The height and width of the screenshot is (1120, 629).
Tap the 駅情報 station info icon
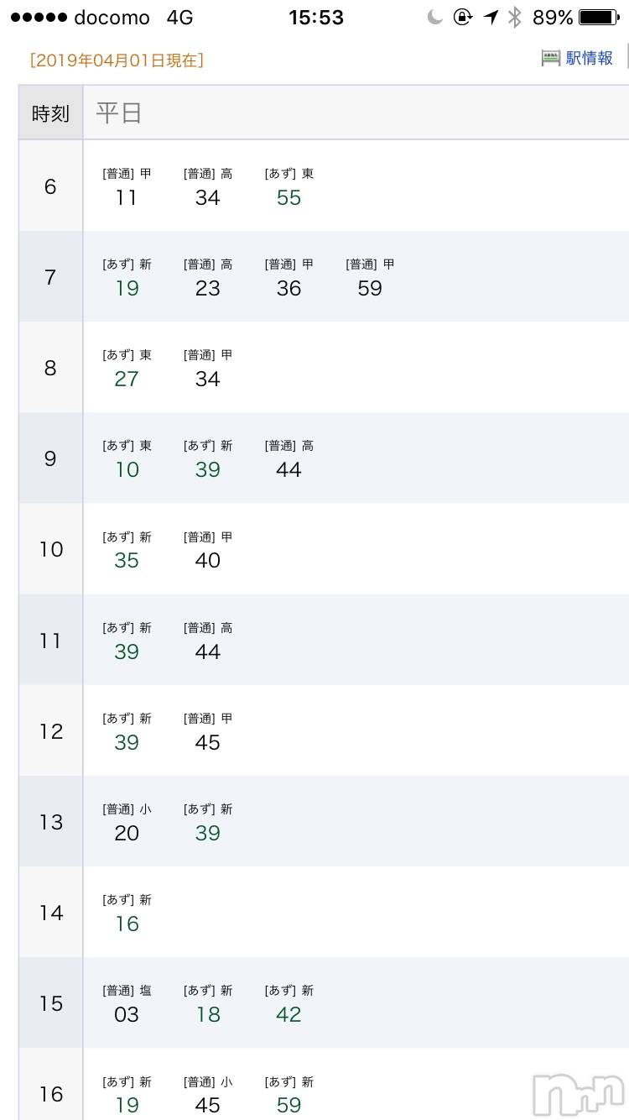(x=550, y=58)
